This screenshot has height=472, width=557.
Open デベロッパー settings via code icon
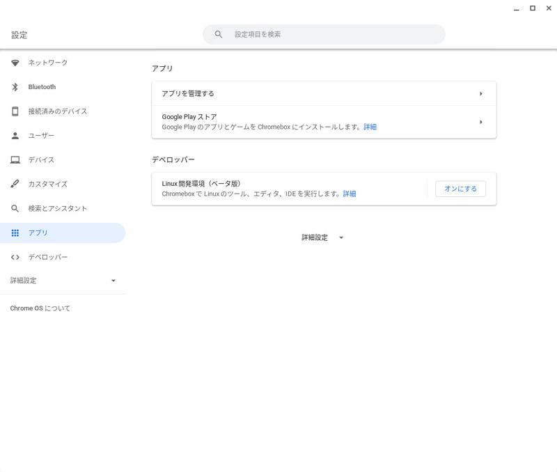(15, 257)
